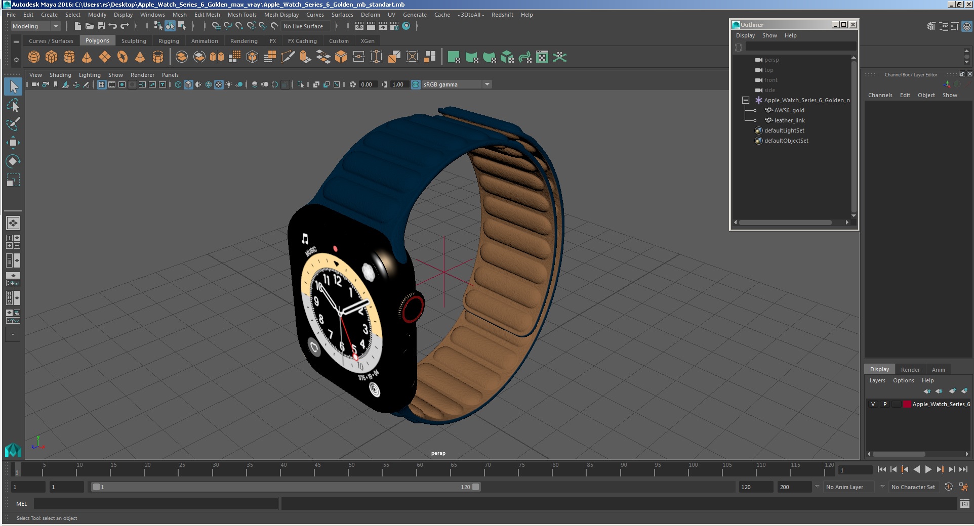Switch to the Sculpting shelf tab
Image resolution: width=974 pixels, height=526 pixels.
(134, 41)
